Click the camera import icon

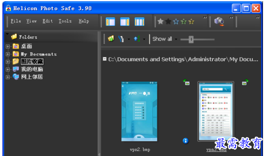pyautogui.click(x=219, y=21)
